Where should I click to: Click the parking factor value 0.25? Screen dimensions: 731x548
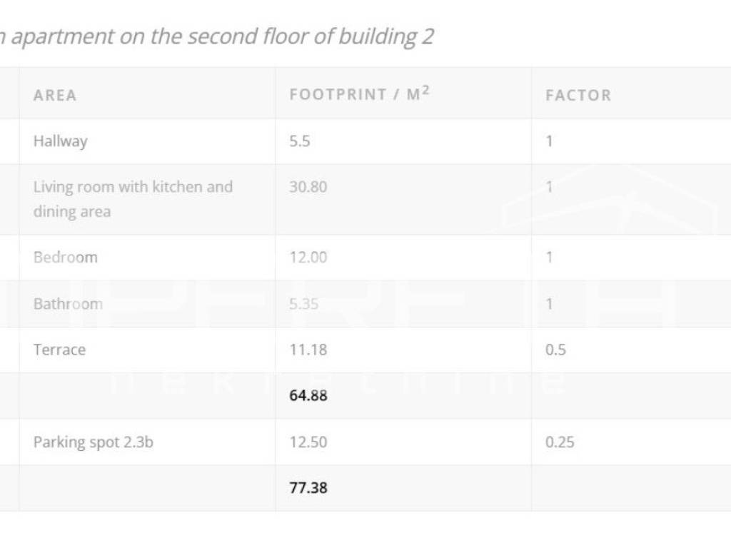click(560, 442)
